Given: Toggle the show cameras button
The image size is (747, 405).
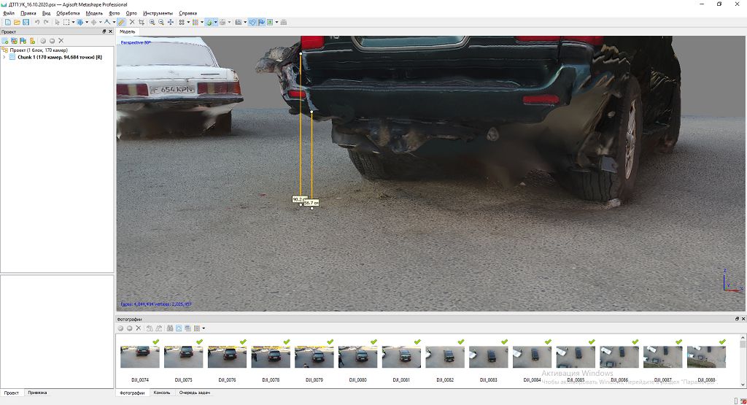Looking at the screenshot, I should pos(253,22).
